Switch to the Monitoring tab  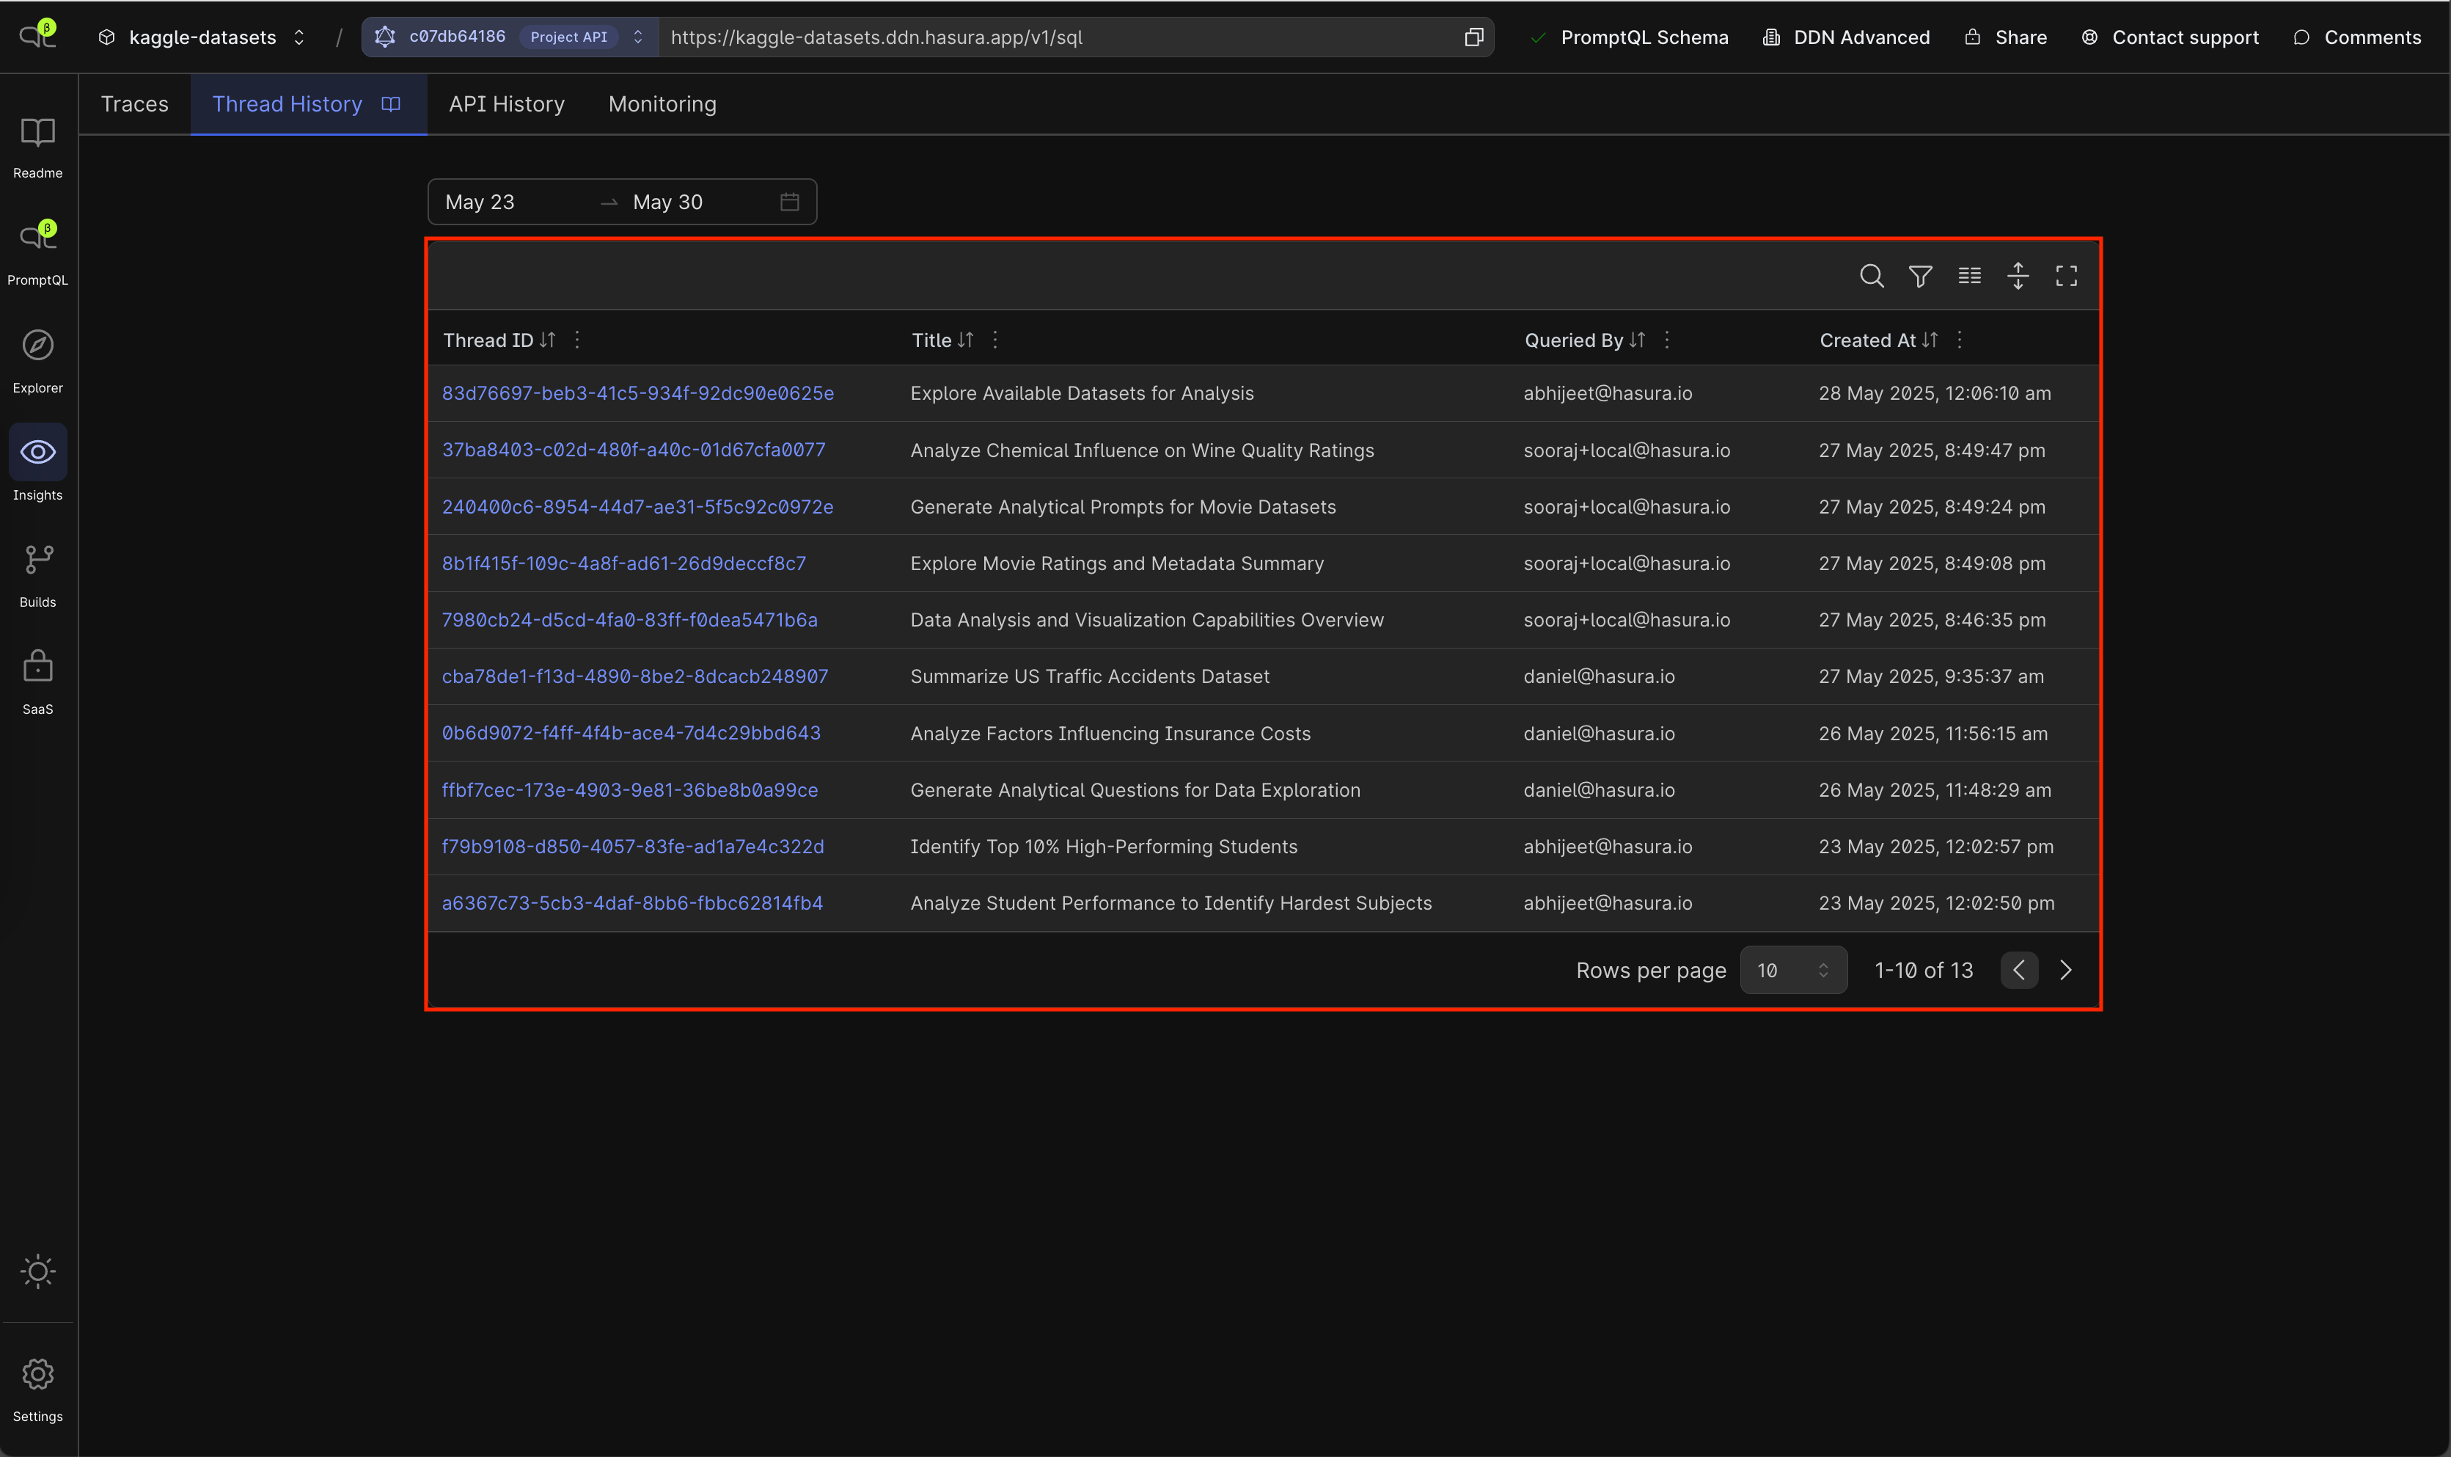(662, 103)
